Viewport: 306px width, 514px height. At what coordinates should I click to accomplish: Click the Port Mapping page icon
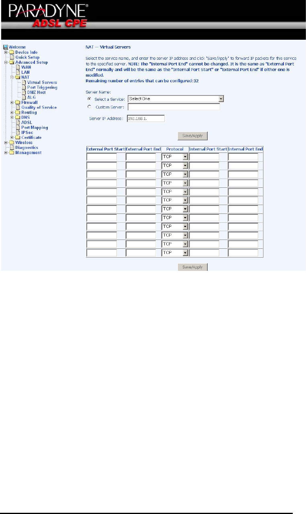click(x=18, y=128)
